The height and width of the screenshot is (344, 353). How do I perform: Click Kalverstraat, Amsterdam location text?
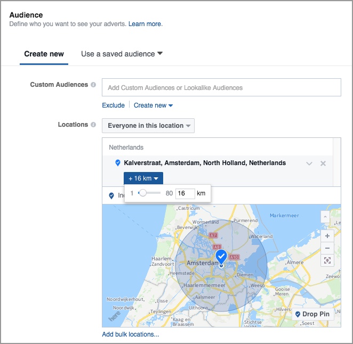(x=205, y=163)
